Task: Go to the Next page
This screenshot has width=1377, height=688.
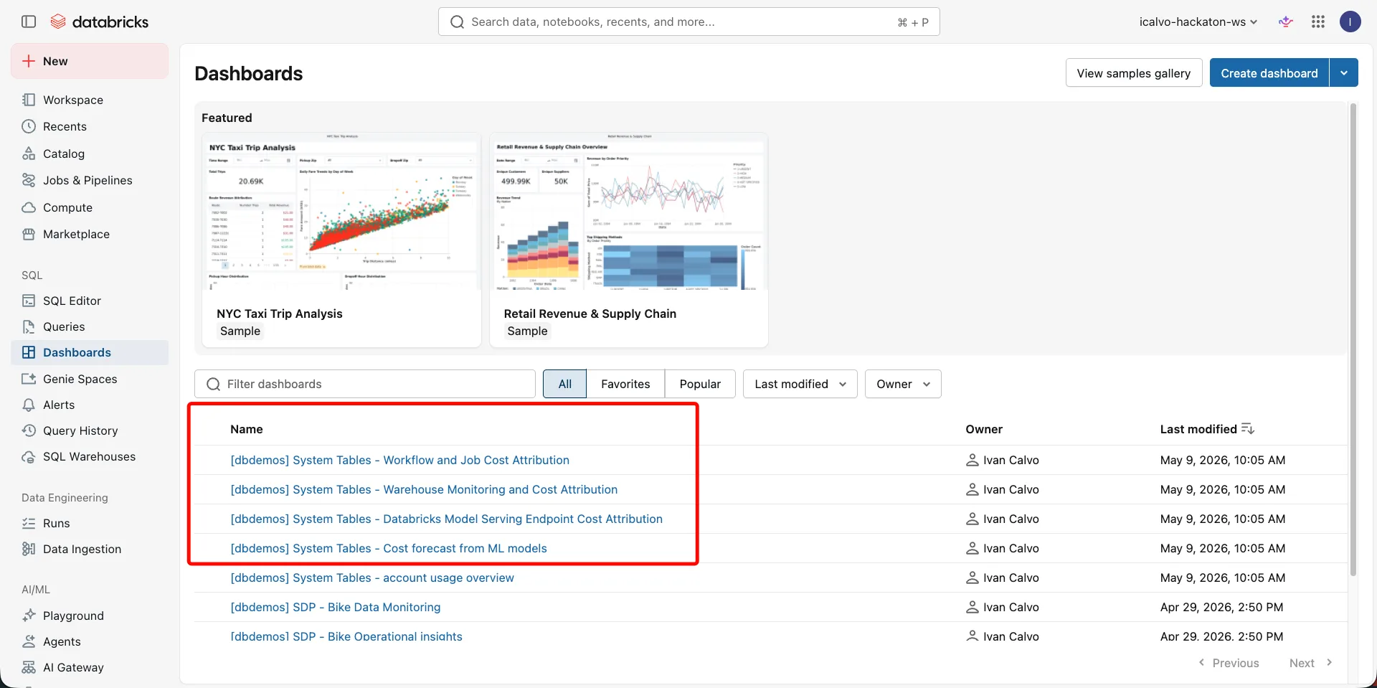Action: pyautogui.click(x=1310, y=663)
